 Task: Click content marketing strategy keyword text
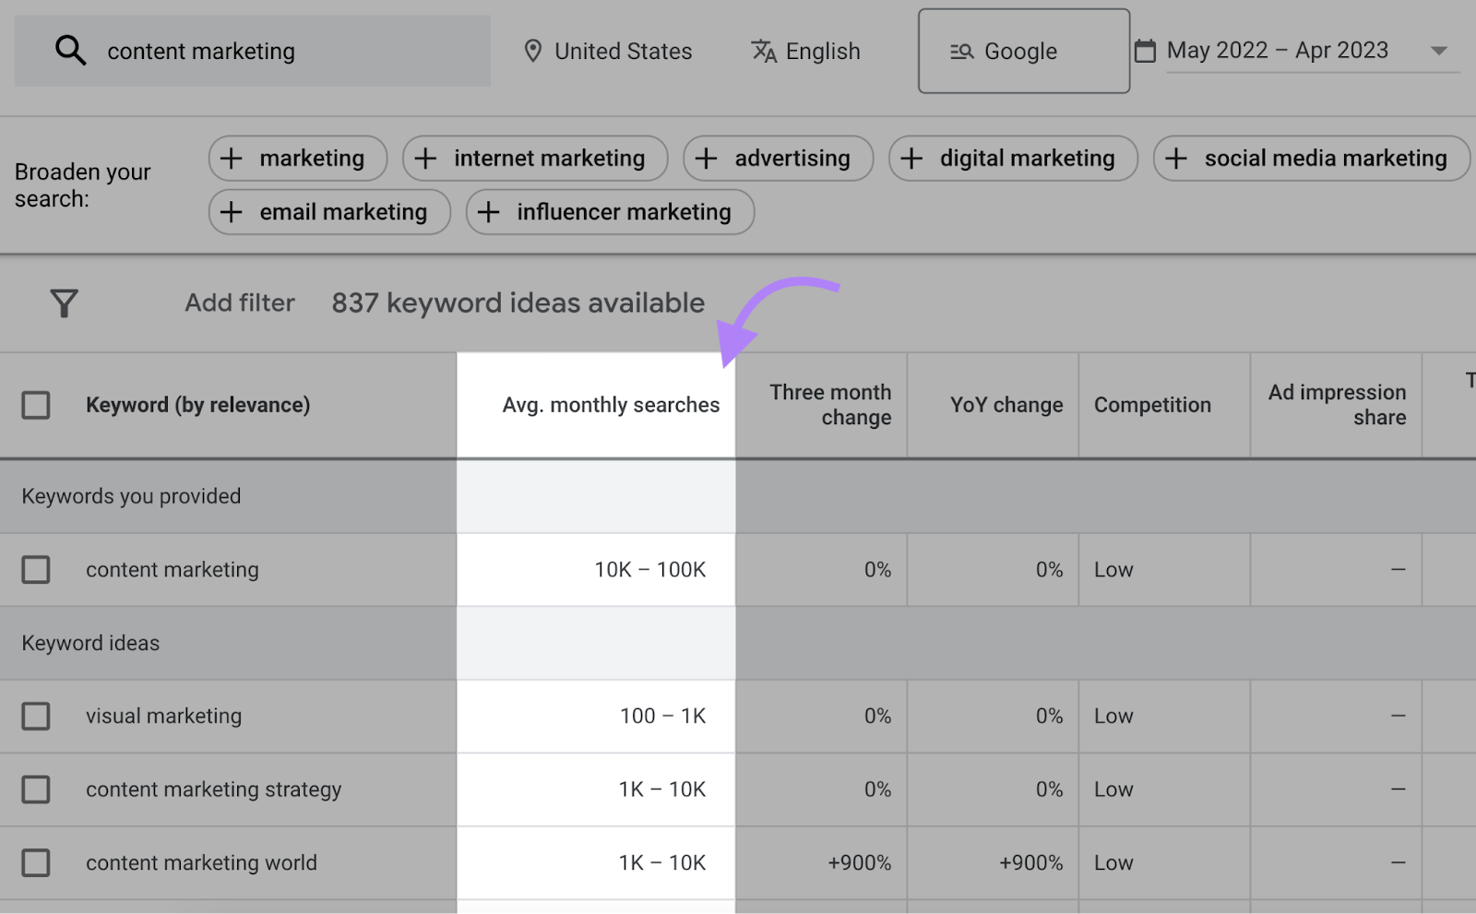[213, 789]
